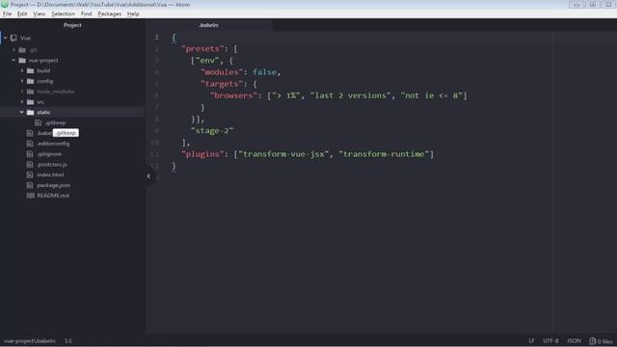Expand the node_modules folder arrow
Screen dimensions: 617x347
click(22, 92)
